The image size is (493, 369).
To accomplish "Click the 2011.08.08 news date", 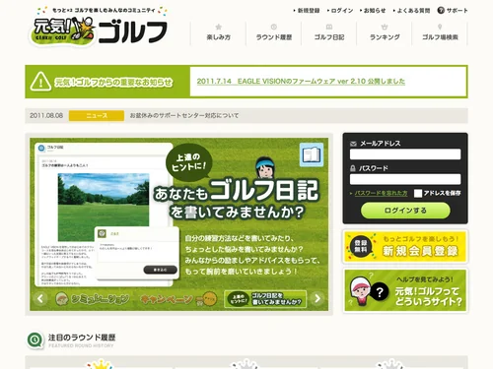I will tap(46, 115).
